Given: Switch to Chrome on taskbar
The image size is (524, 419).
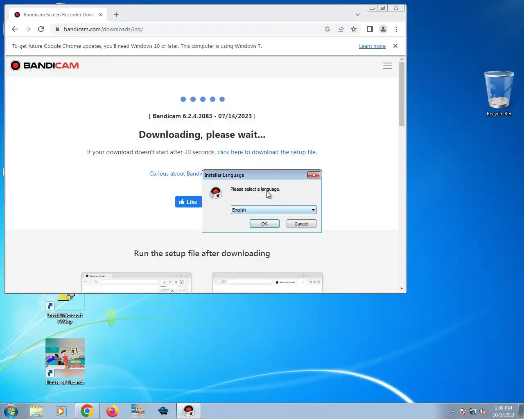Looking at the screenshot, I should 87,411.
